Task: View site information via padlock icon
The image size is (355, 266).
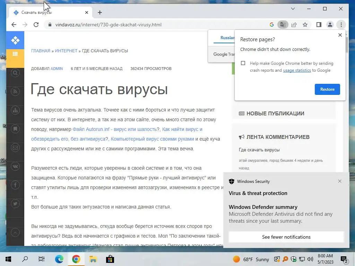Action: tap(50, 25)
